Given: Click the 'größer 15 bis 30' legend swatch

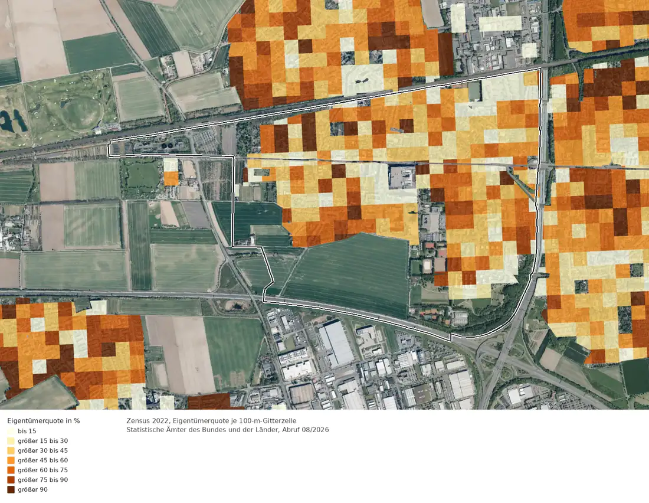Looking at the screenshot, I should 11,441.
